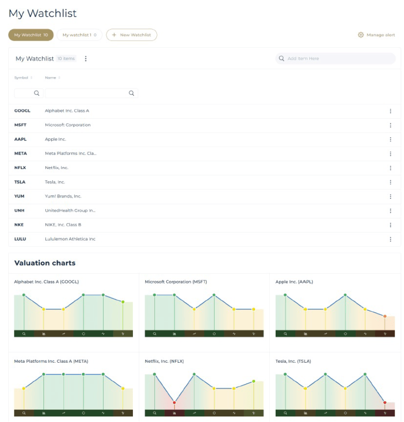Click the orange data point on the AAPL chart
This screenshot has width=404, height=422.
[x=385, y=316]
